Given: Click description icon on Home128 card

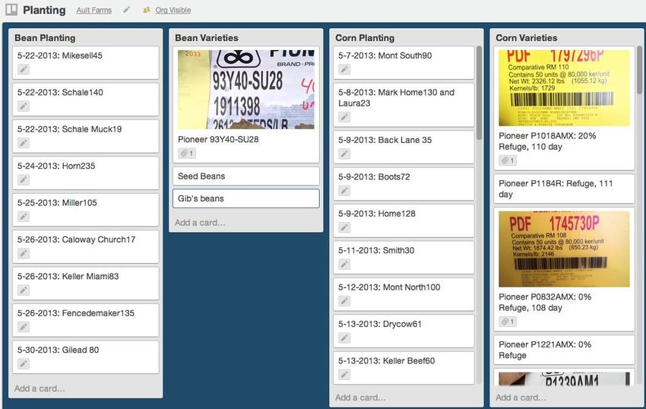Looking at the screenshot, I should [x=344, y=227].
